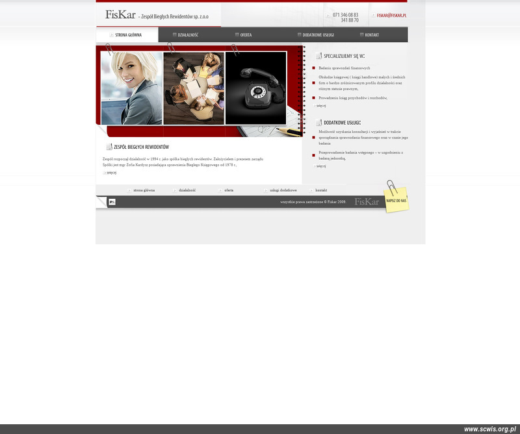Click the meeting table overhead photo
520x434 pixels.
194,88
